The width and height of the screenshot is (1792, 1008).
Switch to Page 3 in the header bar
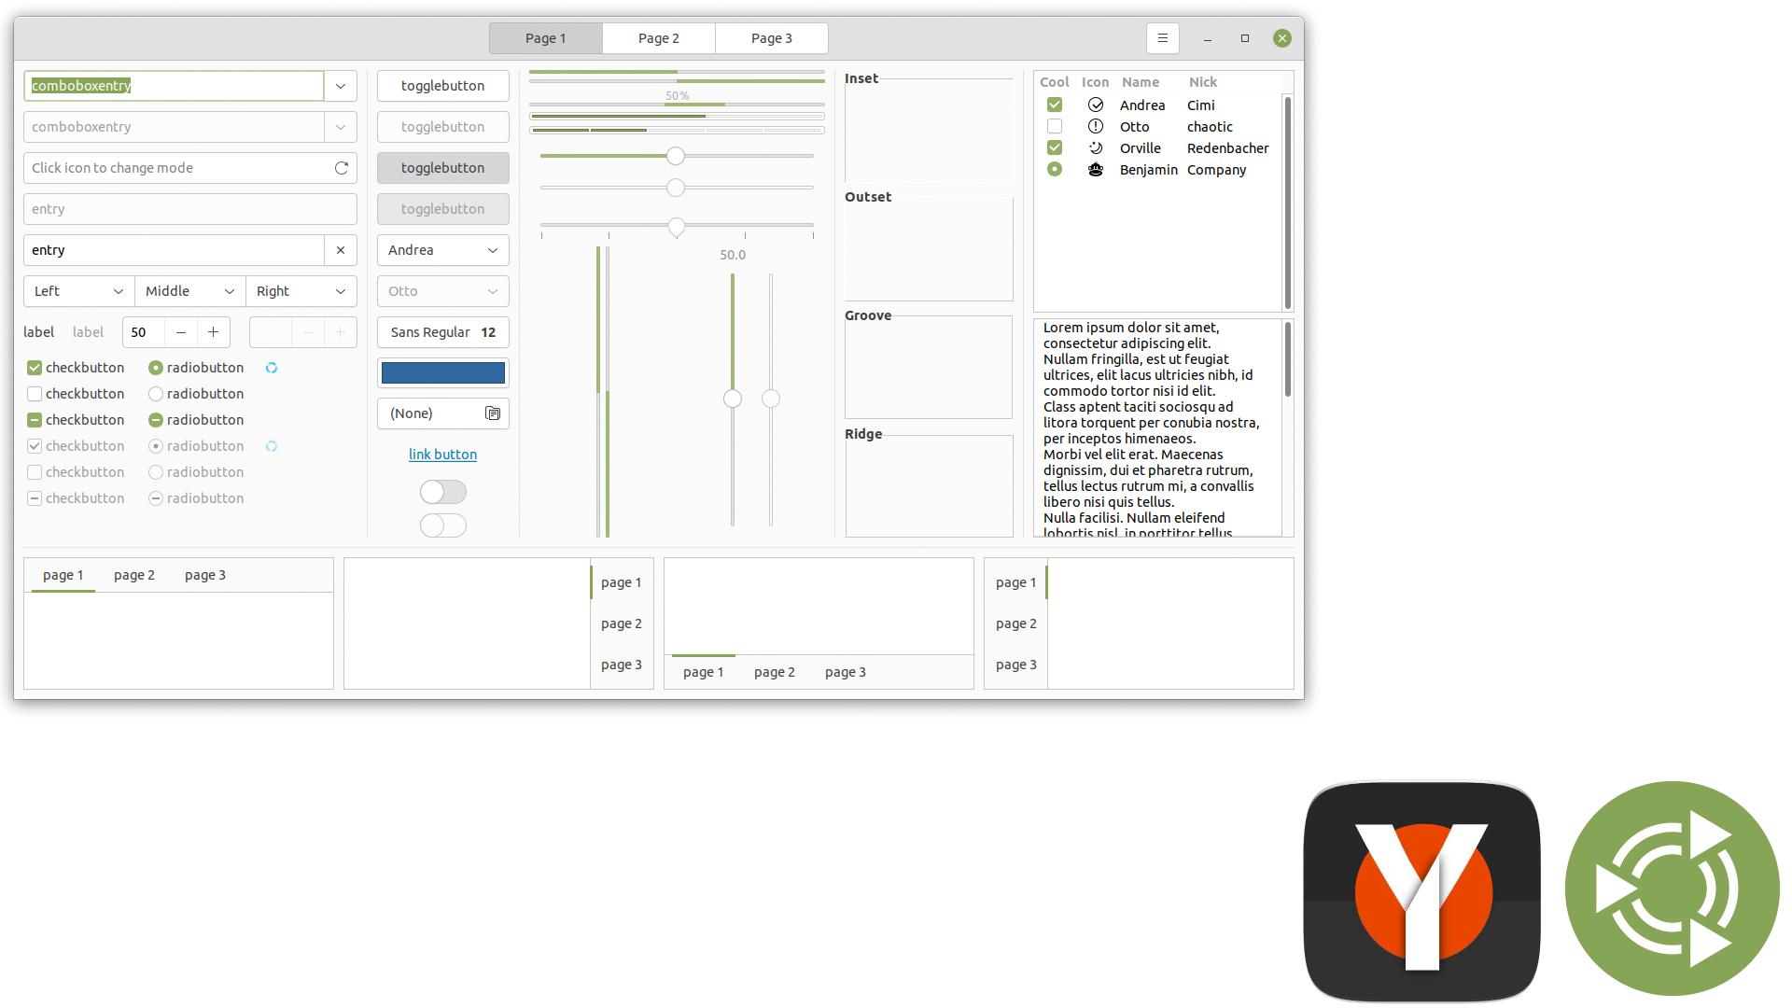coord(772,38)
